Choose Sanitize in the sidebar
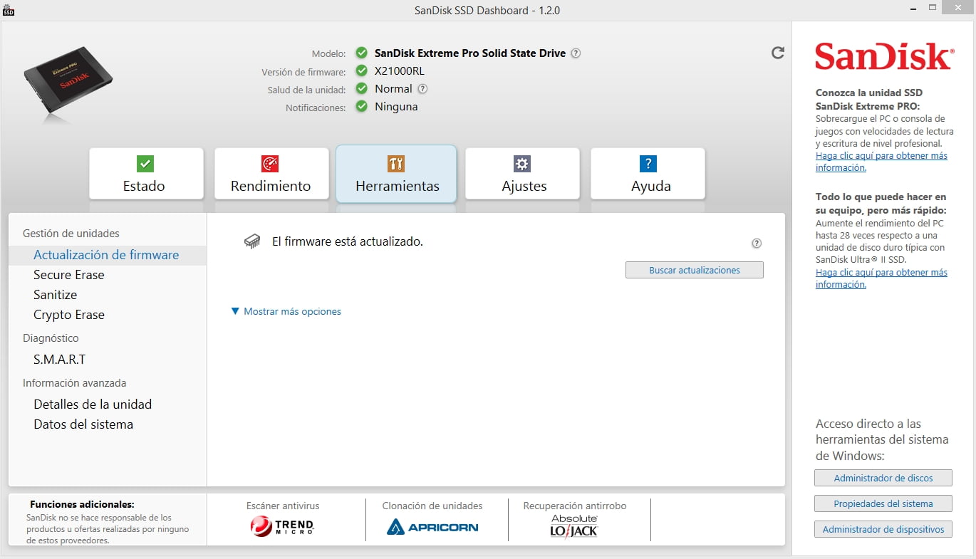 (x=56, y=295)
